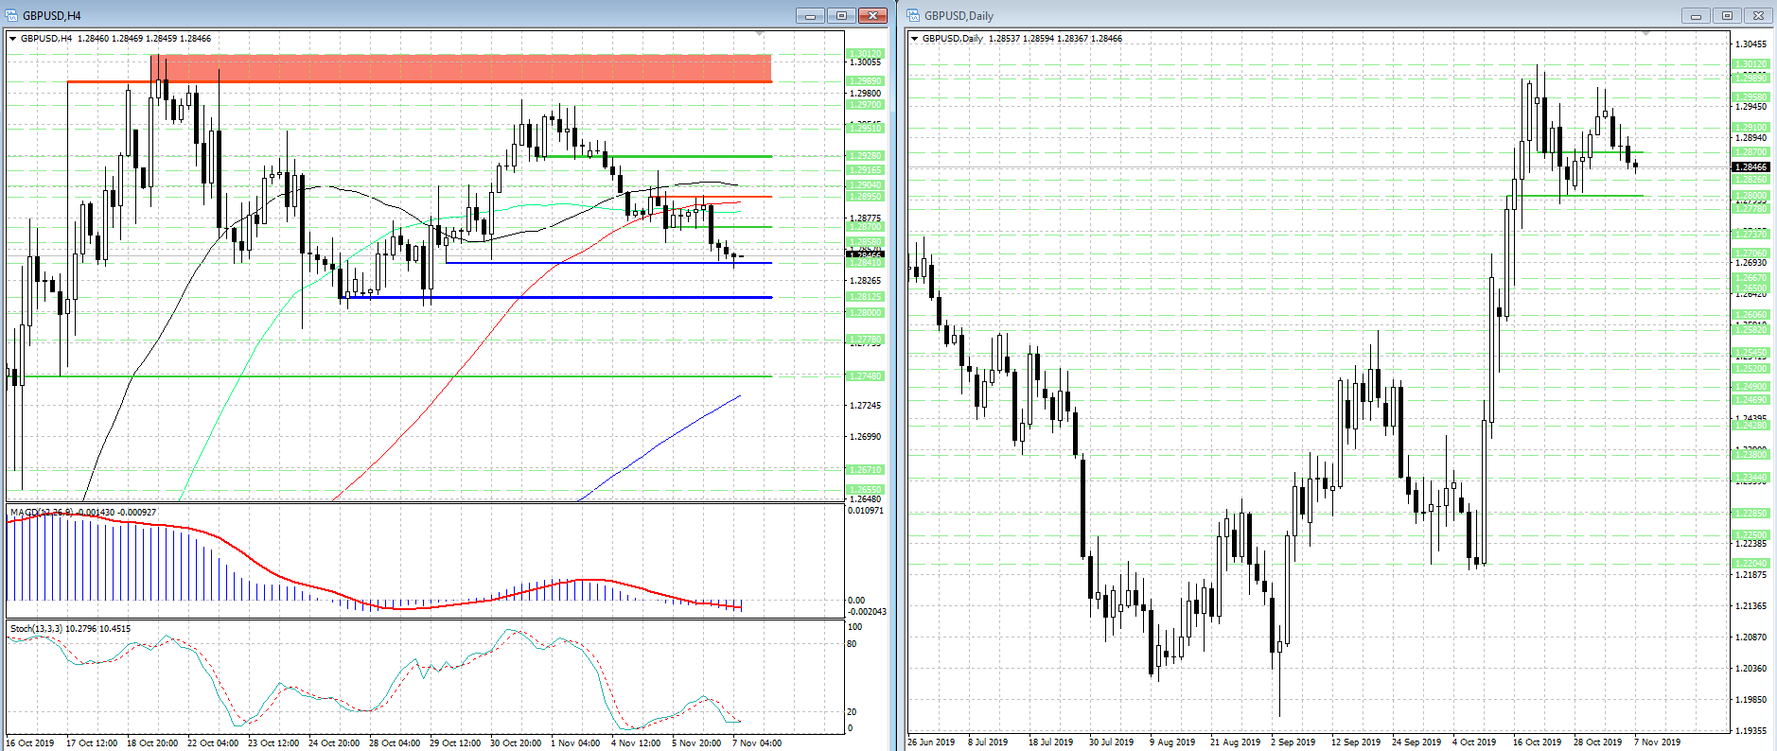Expand the arrow beside GBPUSD,H4 chart label
The width and height of the screenshot is (1777, 751).
(12, 39)
